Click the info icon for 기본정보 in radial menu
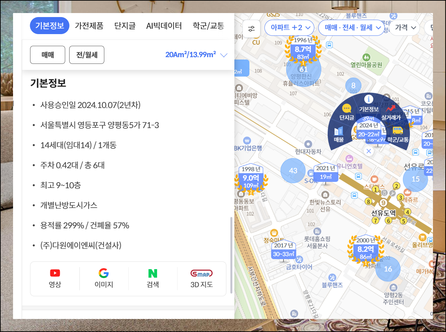The width and height of the screenshot is (446, 332). [x=368, y=99]
